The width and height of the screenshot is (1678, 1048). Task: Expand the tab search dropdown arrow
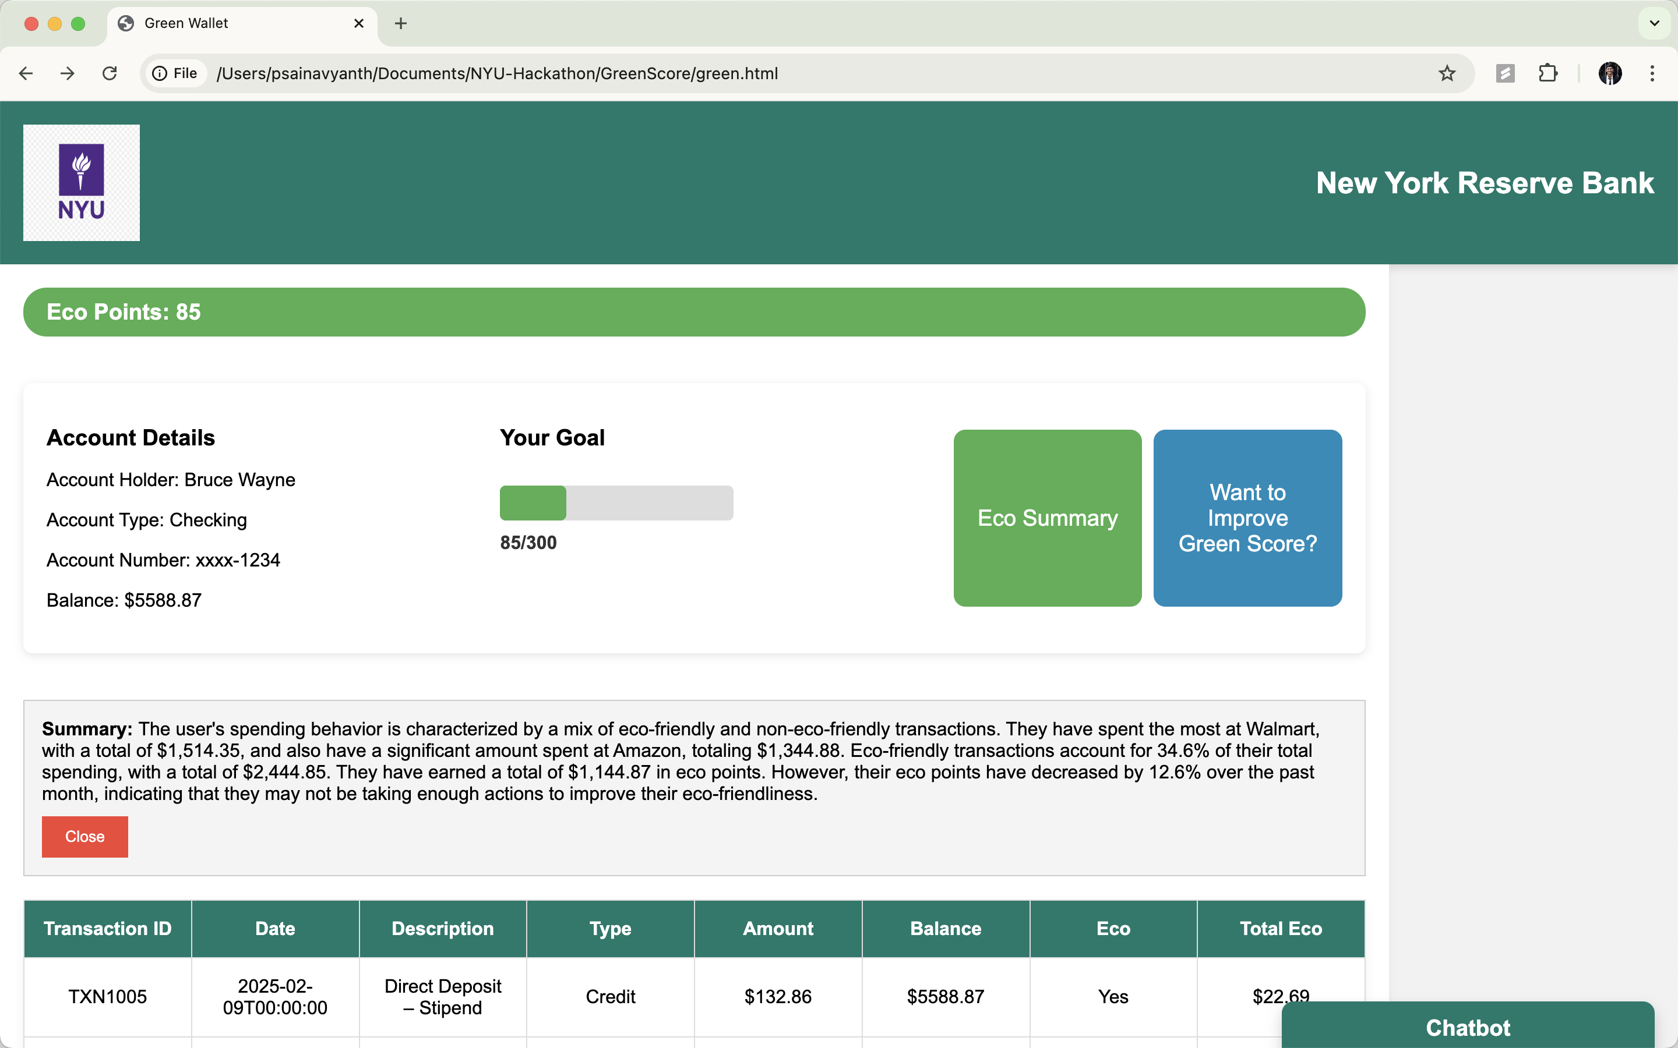coord(1655,23)
